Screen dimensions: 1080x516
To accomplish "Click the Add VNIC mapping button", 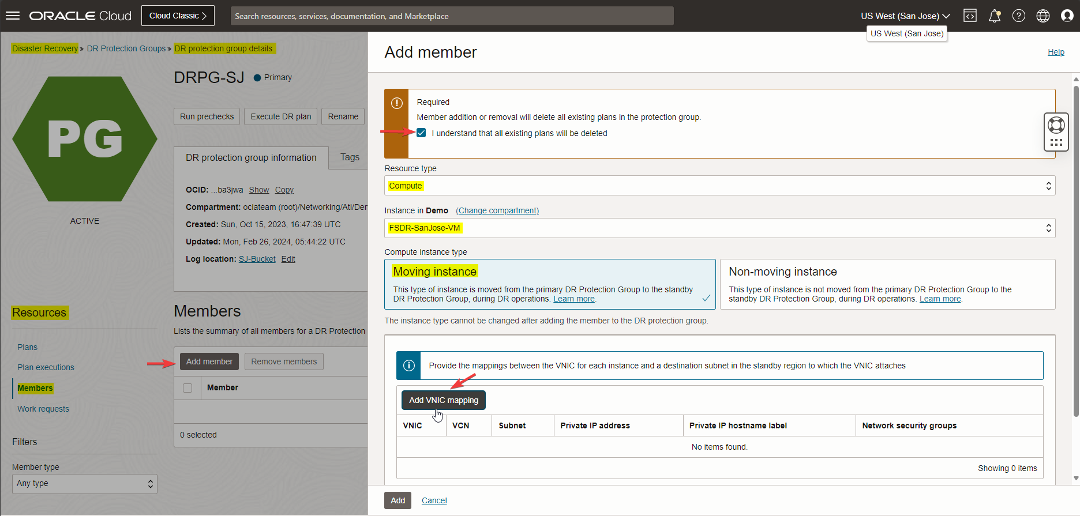I will (x=443, y=400).
